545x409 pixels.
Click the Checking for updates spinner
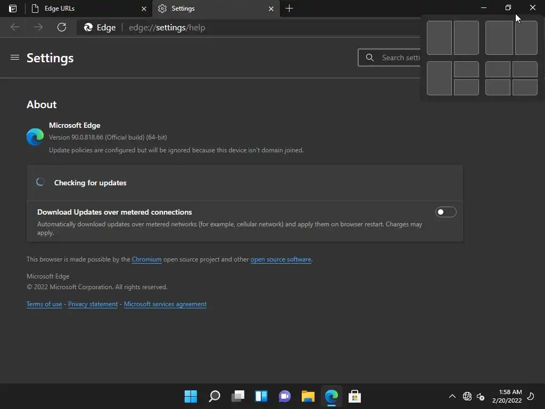[40, 182]
